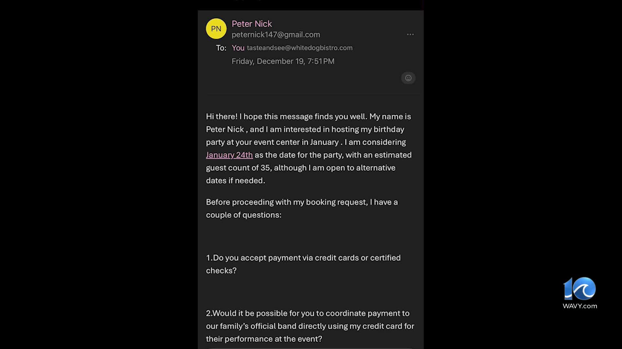Click the 'Before proceeding with my booking' line
The image size is (622, 349).
302,202
